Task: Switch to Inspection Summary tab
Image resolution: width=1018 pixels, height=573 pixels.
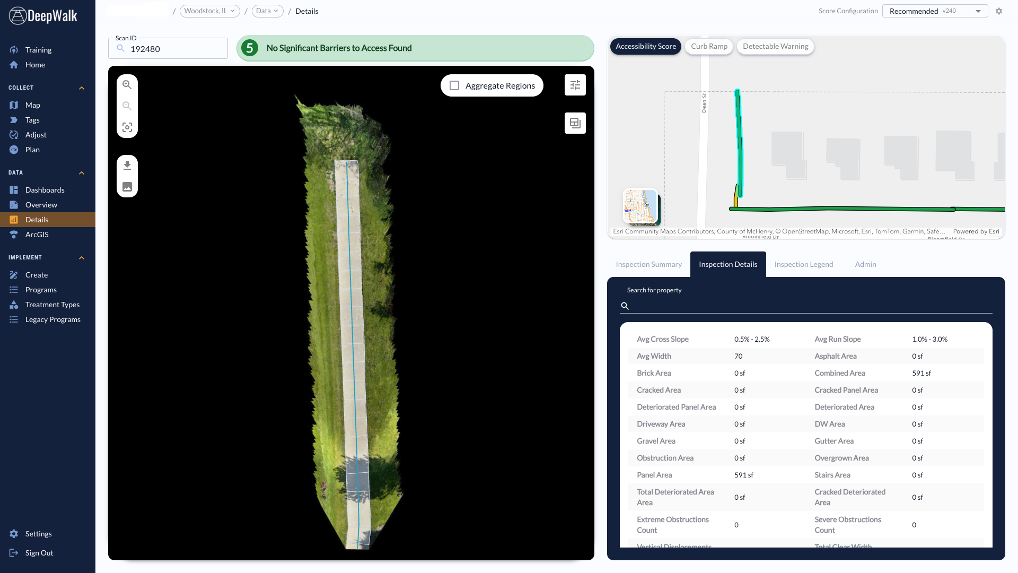Action: click(x=648, y=264)
